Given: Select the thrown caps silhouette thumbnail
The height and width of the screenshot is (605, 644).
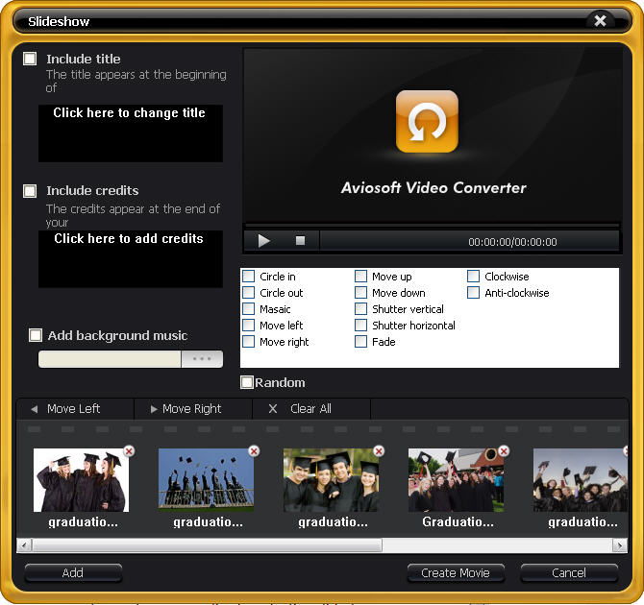Looking at the screenshot, I should [x=206, y=480].
